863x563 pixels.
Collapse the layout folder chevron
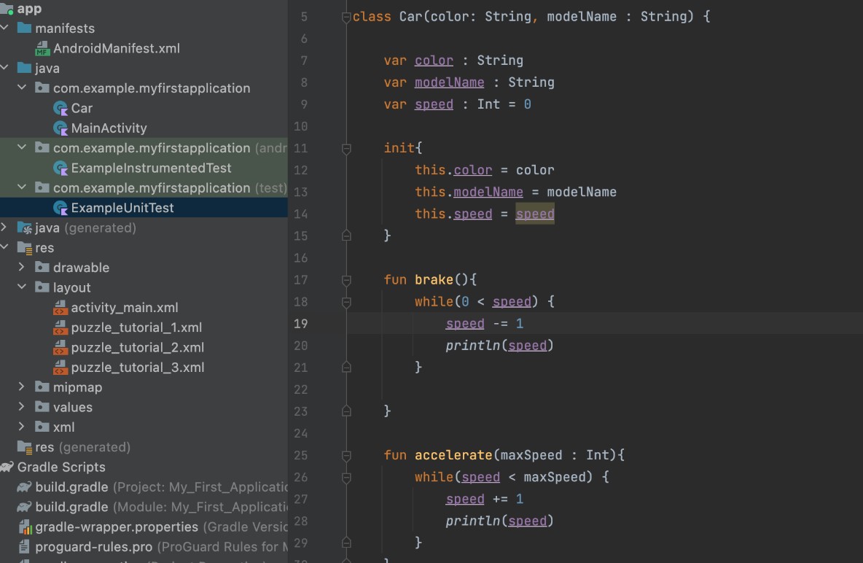tap(22, 287)
